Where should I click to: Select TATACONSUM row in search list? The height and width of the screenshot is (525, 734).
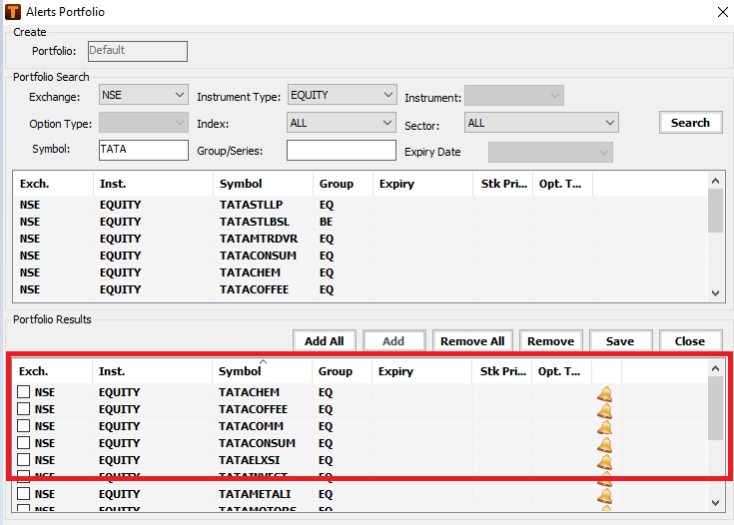point(360,256)
